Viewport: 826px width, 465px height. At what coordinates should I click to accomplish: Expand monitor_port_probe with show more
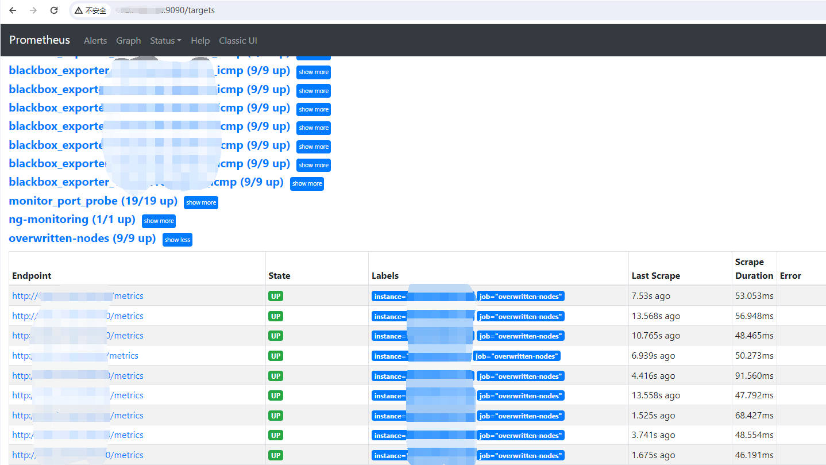(x=201, y=202)
